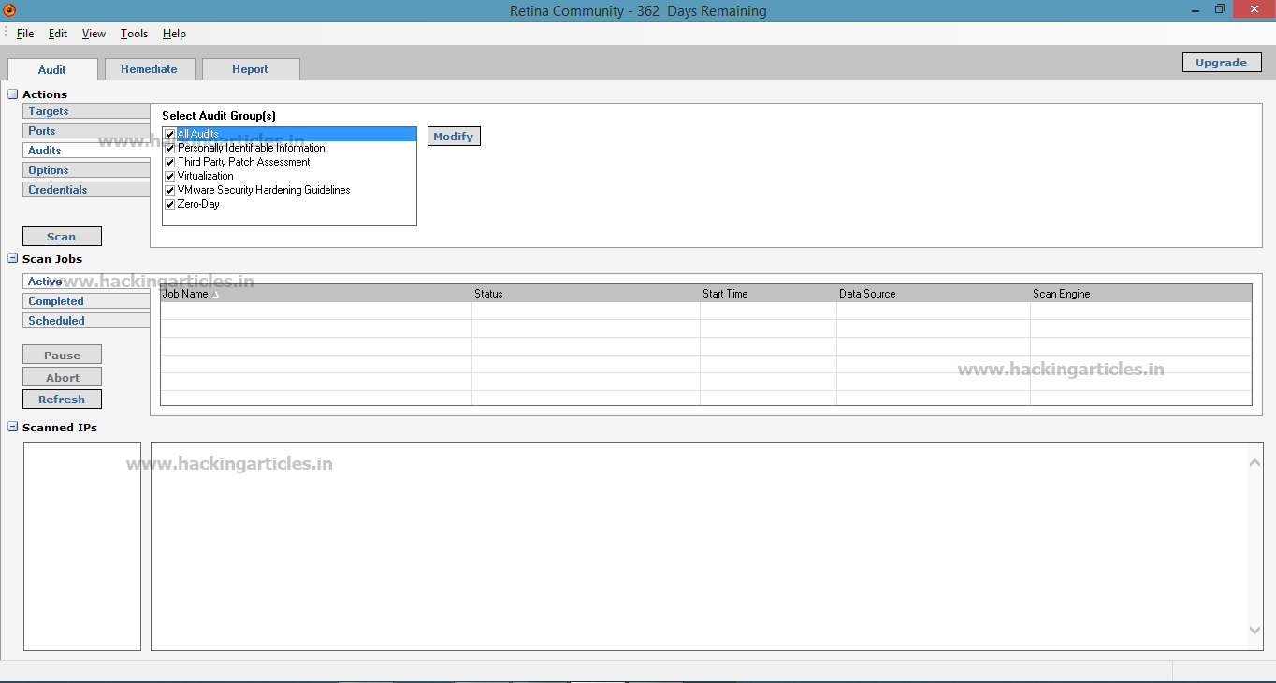This screenshot has height=683, width=1276.
Task: Click the Upgrade button
Action: point(1222,63)
